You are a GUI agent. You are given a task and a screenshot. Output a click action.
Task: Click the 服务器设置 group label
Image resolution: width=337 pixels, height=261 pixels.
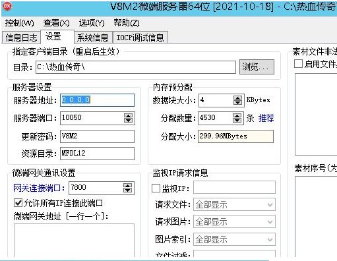[32, 87]
